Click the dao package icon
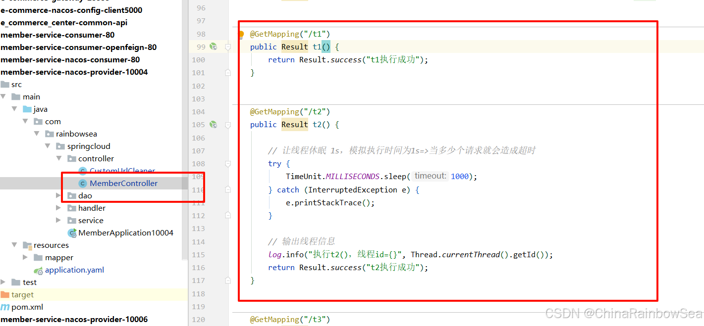Image resolution: width=704 pixels, height=326 pixels. tap(71, 195)
